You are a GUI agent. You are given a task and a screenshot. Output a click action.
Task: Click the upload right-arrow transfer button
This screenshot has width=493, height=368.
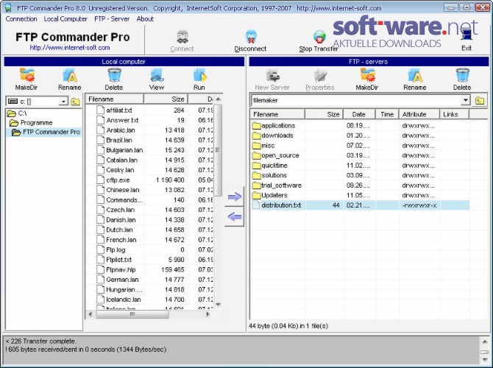[235, 197]
